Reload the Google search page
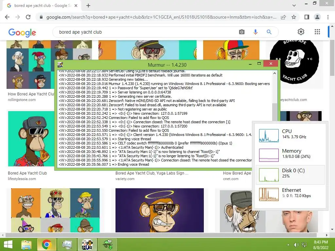Viewport: 335px width, 251px height. (28, 17)
